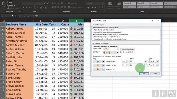Open the Type dropdown for value 80

coord(158,61)
